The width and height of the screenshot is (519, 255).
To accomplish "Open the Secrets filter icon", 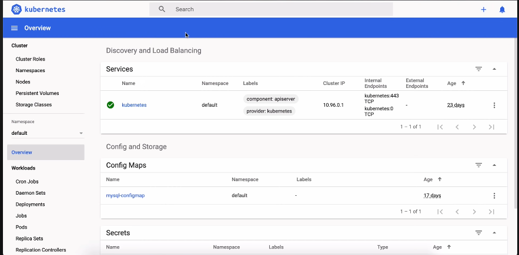I will pos(478,233).
